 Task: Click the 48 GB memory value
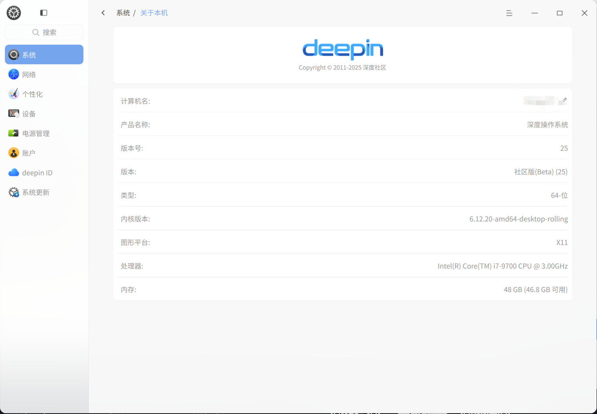(x=535, y=290)
